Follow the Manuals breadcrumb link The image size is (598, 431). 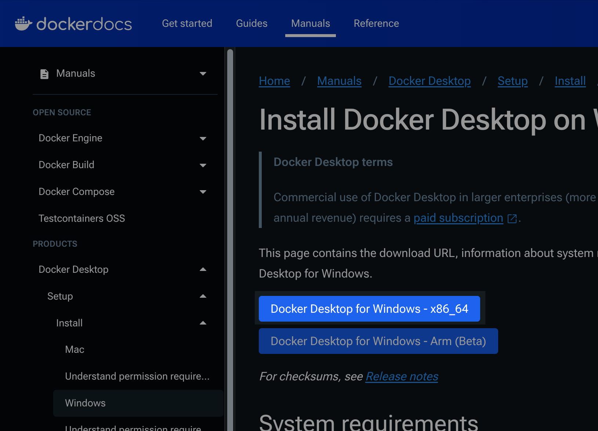(339, 81)
